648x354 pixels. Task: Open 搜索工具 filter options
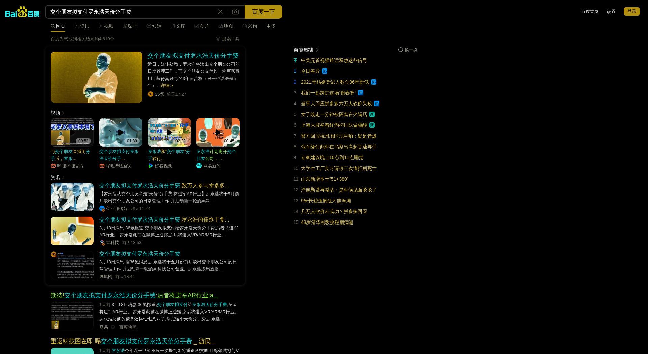[228, 39]
